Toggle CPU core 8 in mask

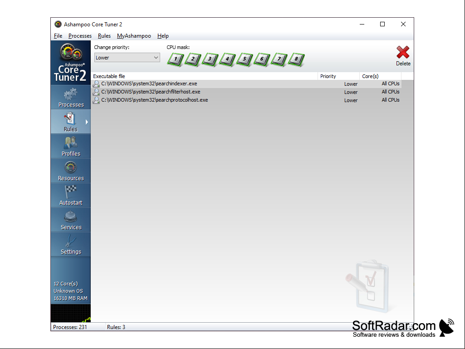tap(296, 59)
